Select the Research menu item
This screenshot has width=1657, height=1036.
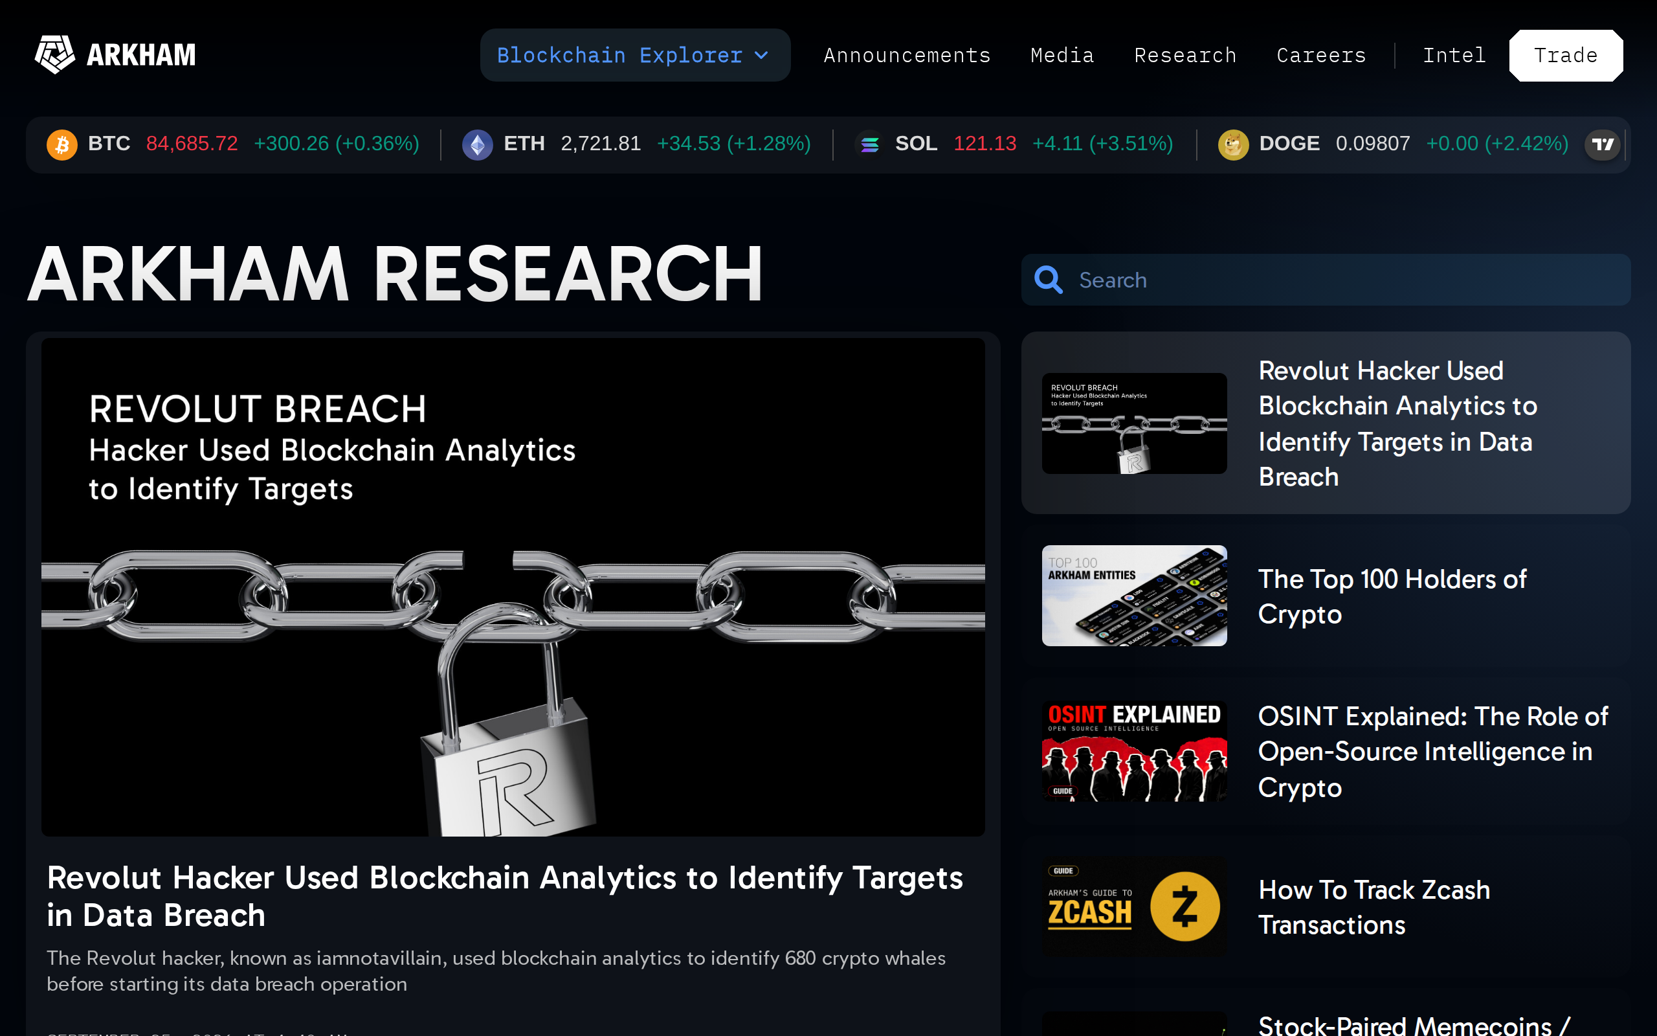[x=1185, y=55]
